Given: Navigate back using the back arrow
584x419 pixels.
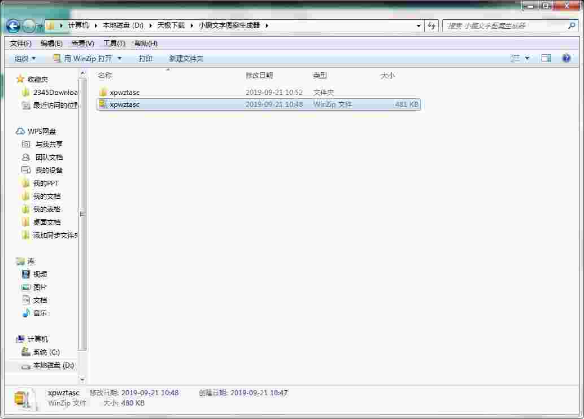Looking at the screenshot, I should point(12,25).
